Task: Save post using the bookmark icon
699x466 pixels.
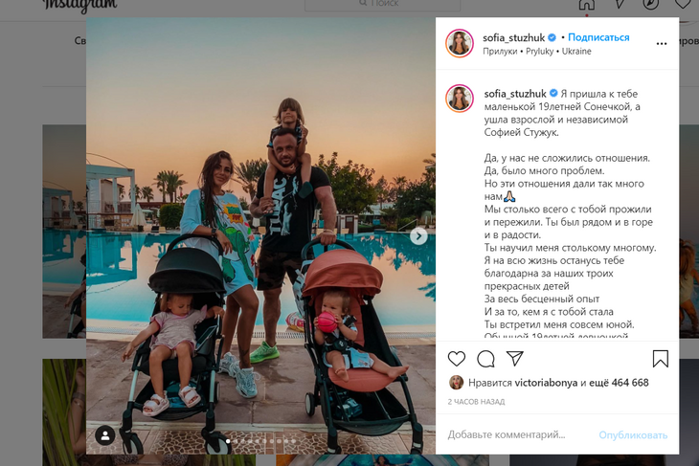Action: pos(660,359)
